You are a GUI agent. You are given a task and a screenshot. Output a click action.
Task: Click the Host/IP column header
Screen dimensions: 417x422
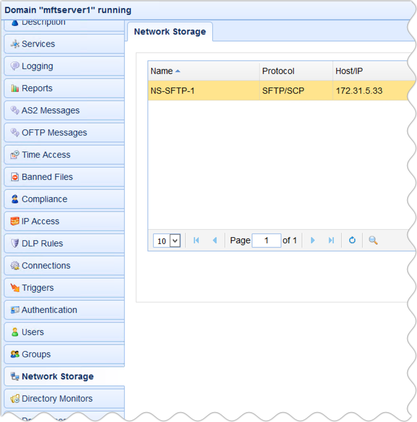pos(350,71)
